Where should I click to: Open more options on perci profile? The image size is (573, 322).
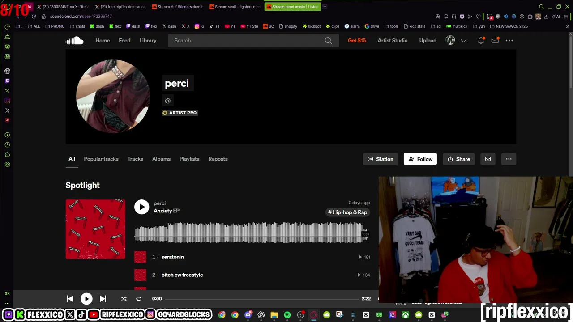(x=509, y=159)
